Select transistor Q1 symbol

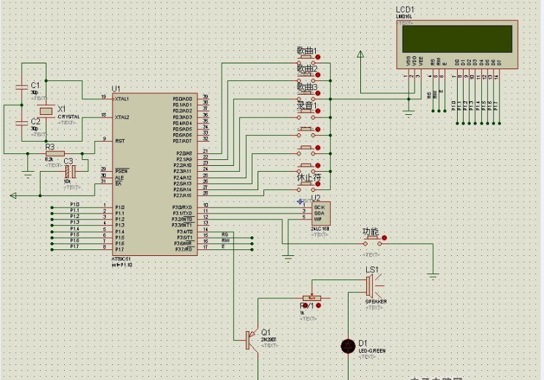pos(251,340)
